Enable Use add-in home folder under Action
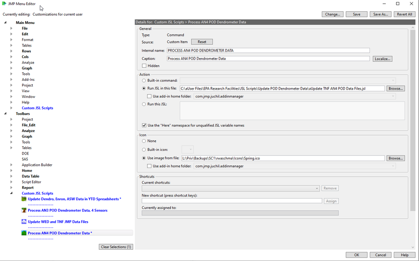Screen dimensions: 419x261 (x=149, y=96)
